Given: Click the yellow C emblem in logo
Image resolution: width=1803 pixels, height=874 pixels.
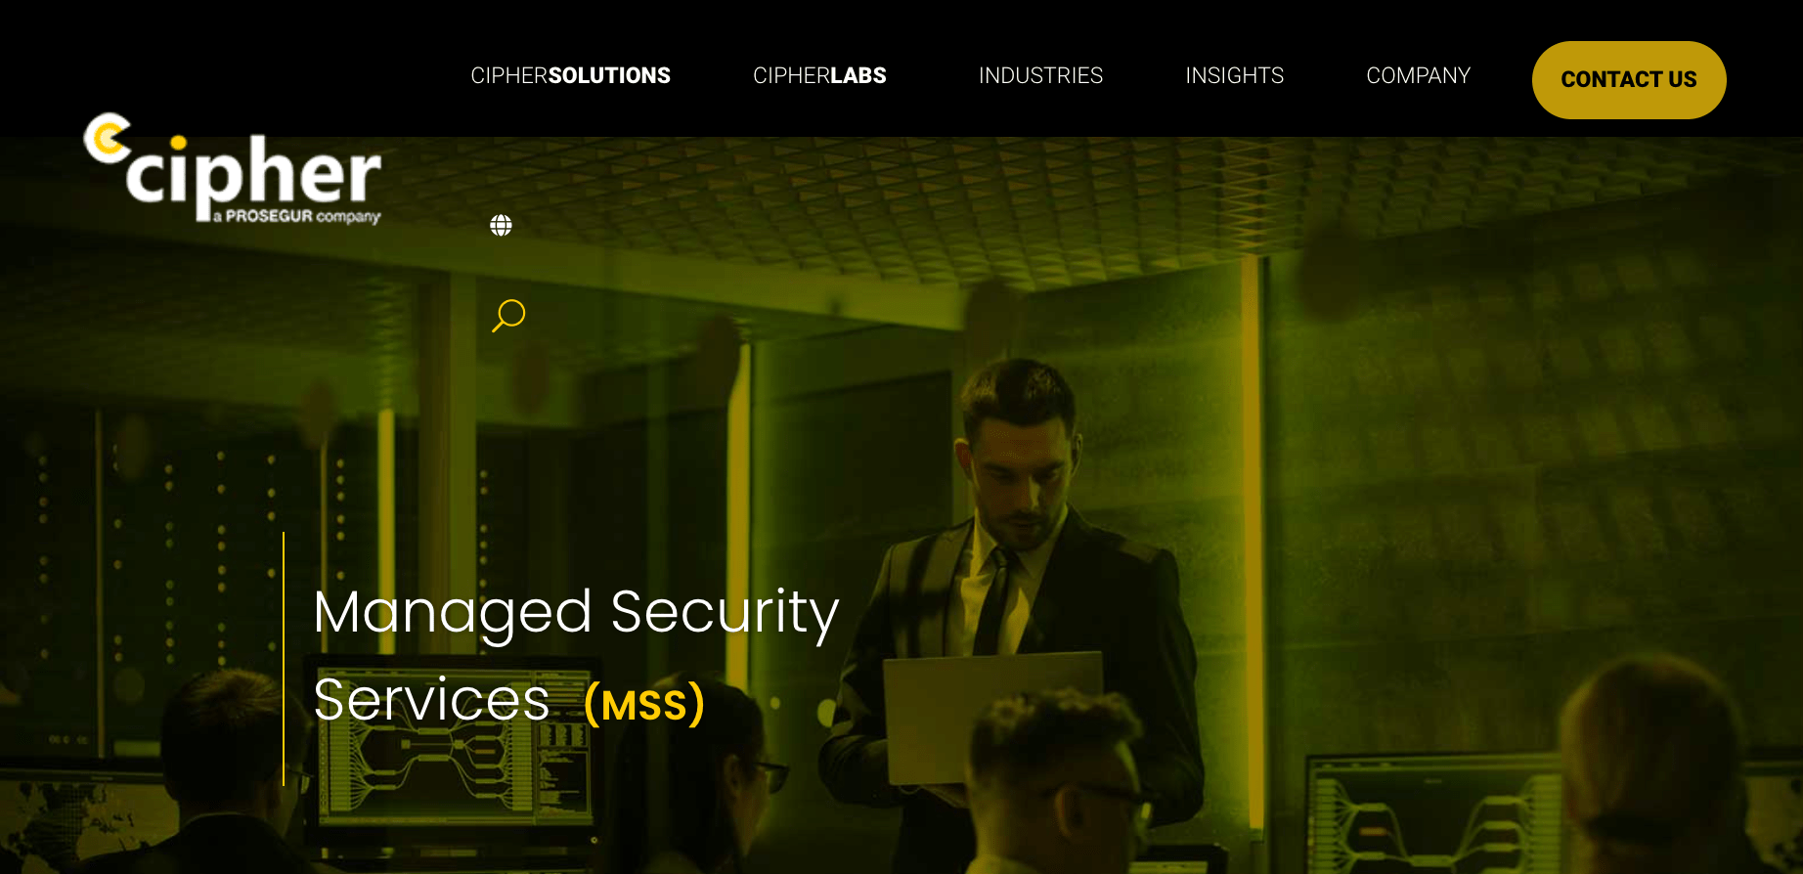Looking at the screenshot, I should click(108, 138).
